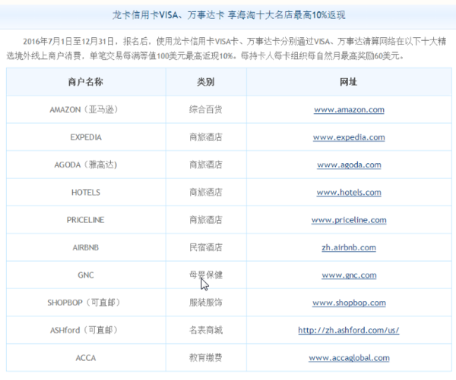Click the GNC merchant cell
The height and width of the screenshot is (380, 456).
click(x=86, y=275)
